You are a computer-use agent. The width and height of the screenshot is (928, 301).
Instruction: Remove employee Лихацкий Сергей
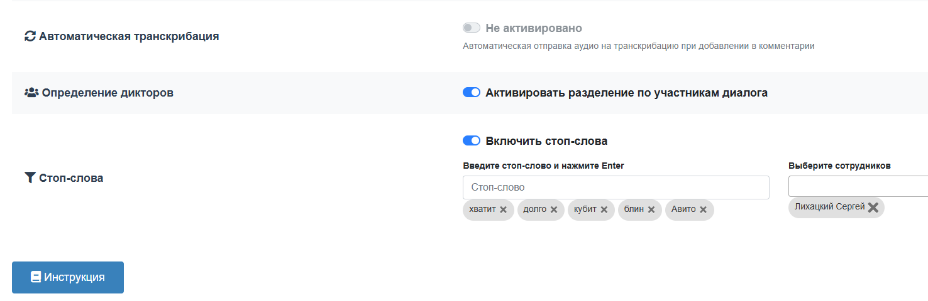(x=873, y=208)
